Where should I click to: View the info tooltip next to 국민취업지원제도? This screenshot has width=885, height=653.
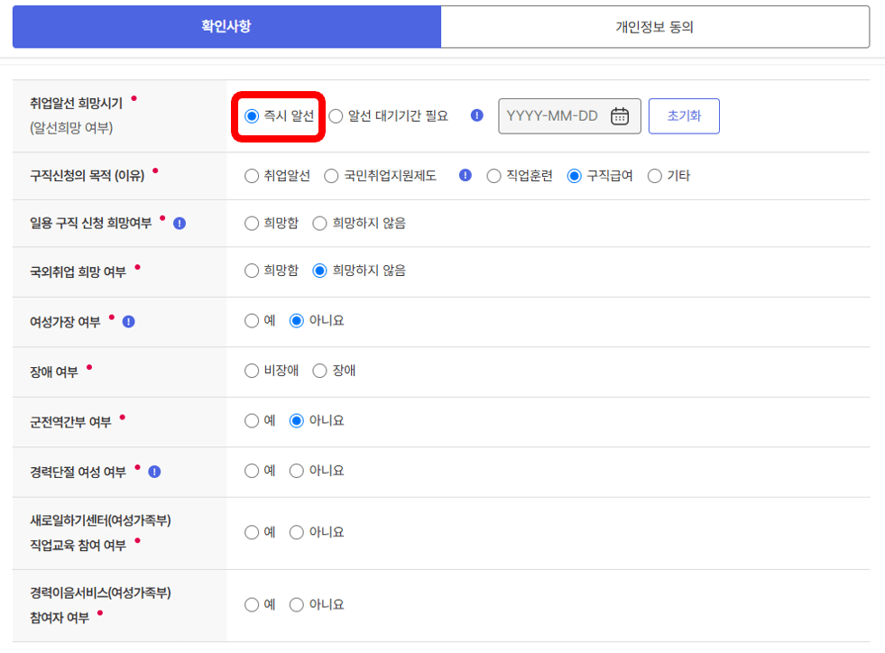tap(466, 175)
